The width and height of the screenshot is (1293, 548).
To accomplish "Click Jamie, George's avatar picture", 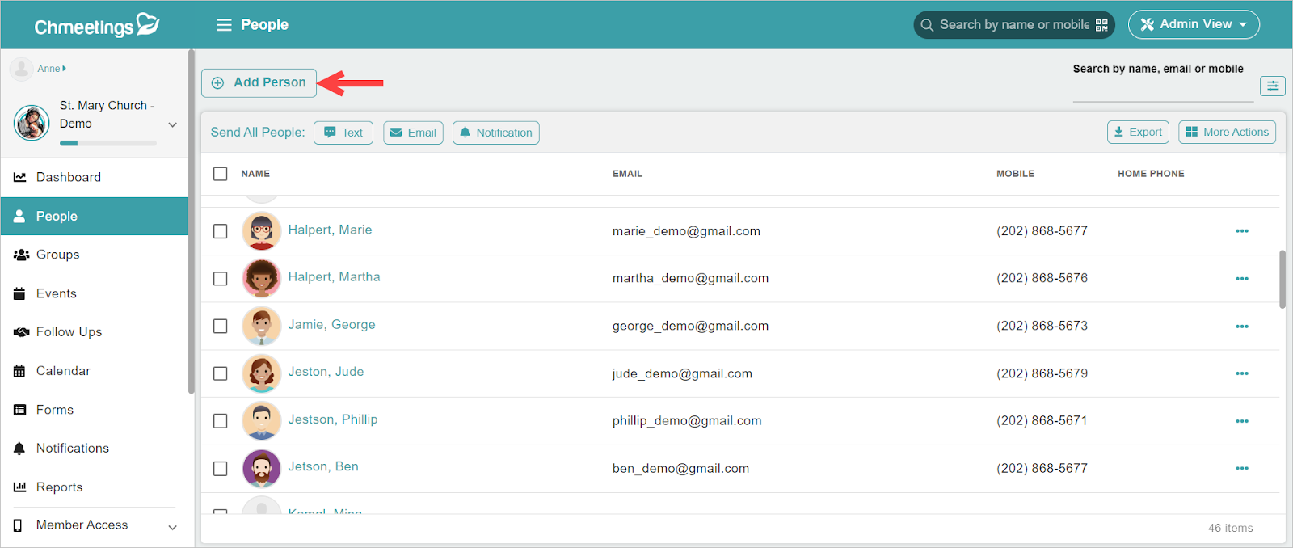I will pos(261,326).
